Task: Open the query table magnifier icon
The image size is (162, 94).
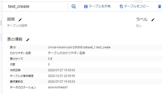Action: (74, 6)
